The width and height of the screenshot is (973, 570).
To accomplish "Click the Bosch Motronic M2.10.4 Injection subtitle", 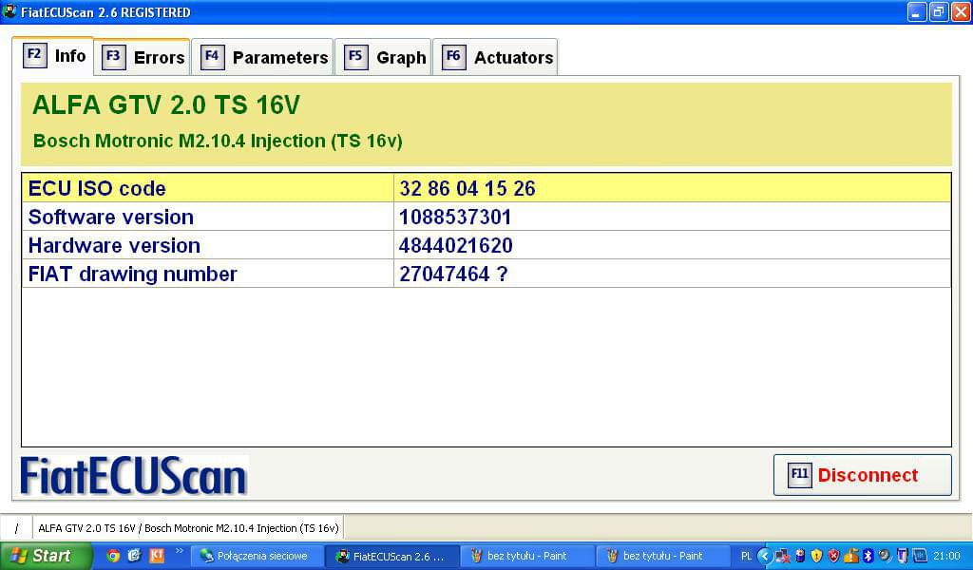I will [218, 141].
